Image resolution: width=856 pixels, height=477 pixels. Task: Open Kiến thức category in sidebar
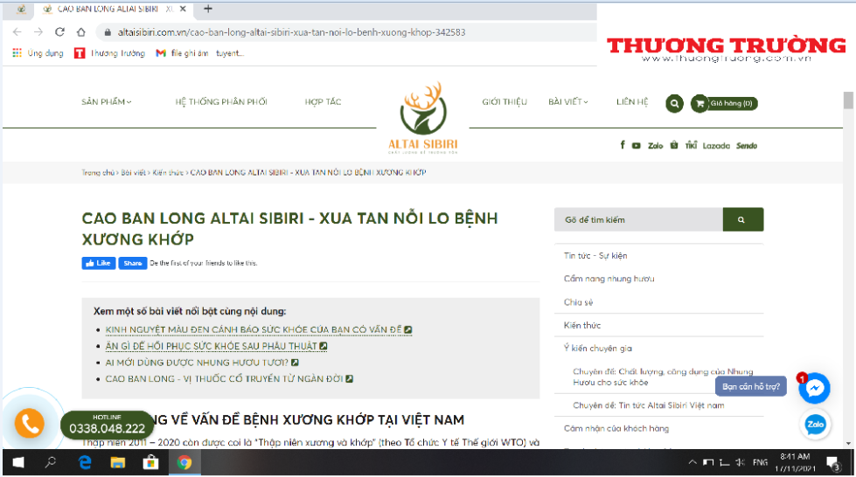(x=582, y=325)
